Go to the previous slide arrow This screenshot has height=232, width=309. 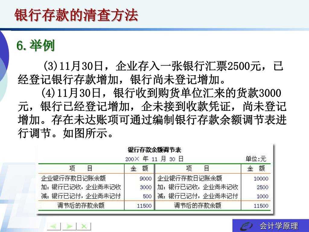[54, 226]
